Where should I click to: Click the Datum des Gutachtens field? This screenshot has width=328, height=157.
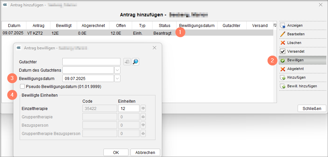(88, 70)
